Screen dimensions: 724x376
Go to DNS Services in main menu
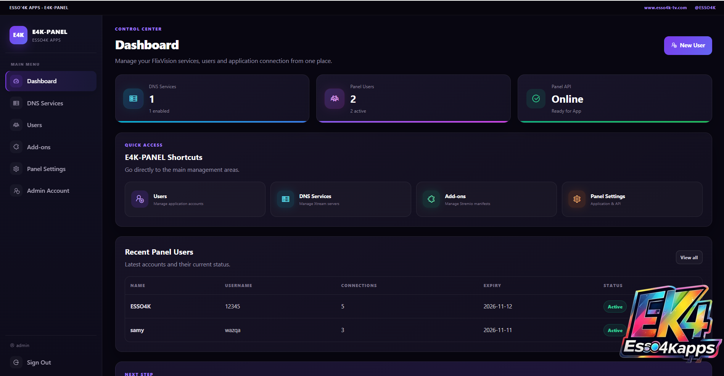point(51,103)
